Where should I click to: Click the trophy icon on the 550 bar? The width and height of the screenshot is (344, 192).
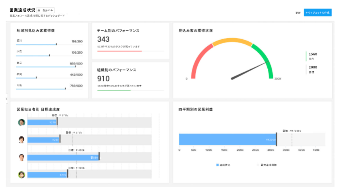pyautogui.click(x=91, y=157)
